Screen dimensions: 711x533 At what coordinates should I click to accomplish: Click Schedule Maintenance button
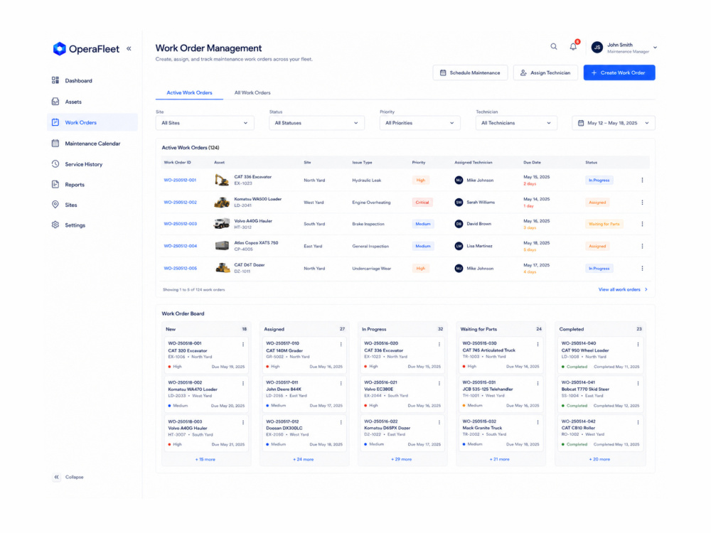(470, 72)
